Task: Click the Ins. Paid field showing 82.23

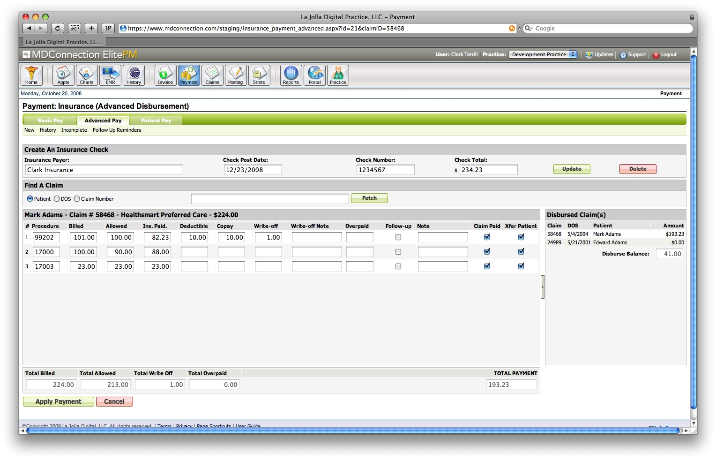Action: coord(157,237)
